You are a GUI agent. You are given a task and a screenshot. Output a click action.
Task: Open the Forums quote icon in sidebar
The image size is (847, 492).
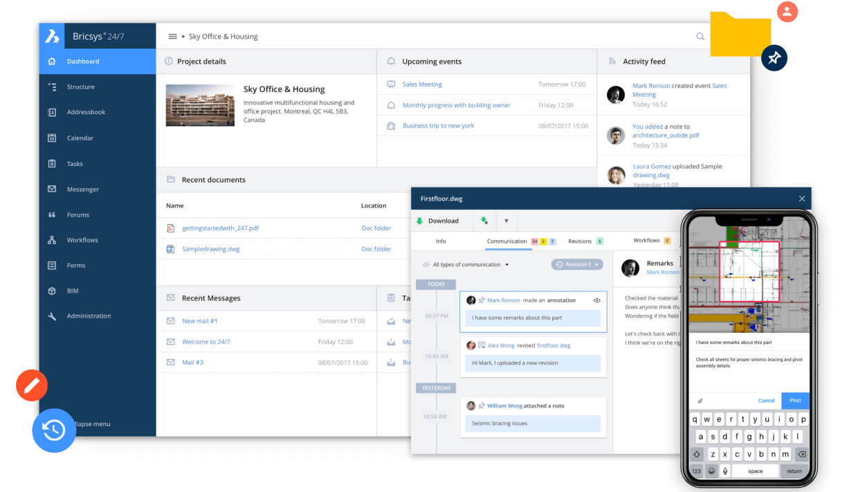(x=52, y=215)
